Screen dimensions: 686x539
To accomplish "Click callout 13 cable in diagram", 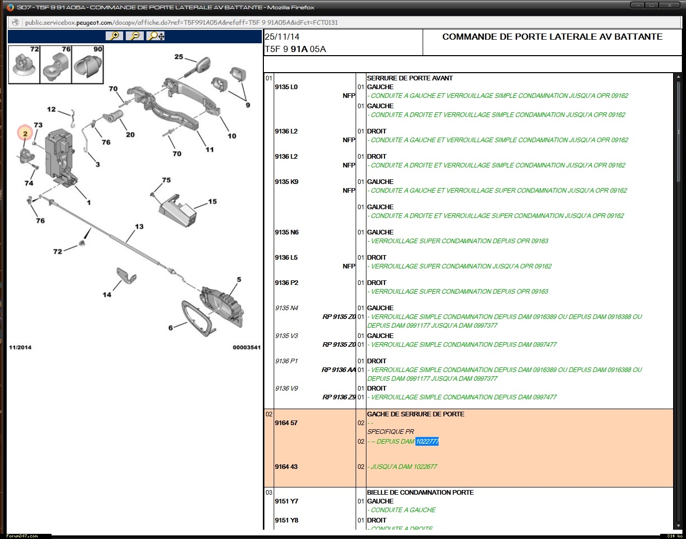I will tap(139, 227).
